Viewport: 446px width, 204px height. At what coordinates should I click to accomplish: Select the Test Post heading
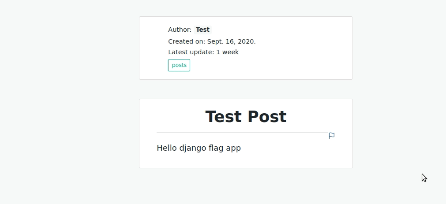tap(246, 117)
